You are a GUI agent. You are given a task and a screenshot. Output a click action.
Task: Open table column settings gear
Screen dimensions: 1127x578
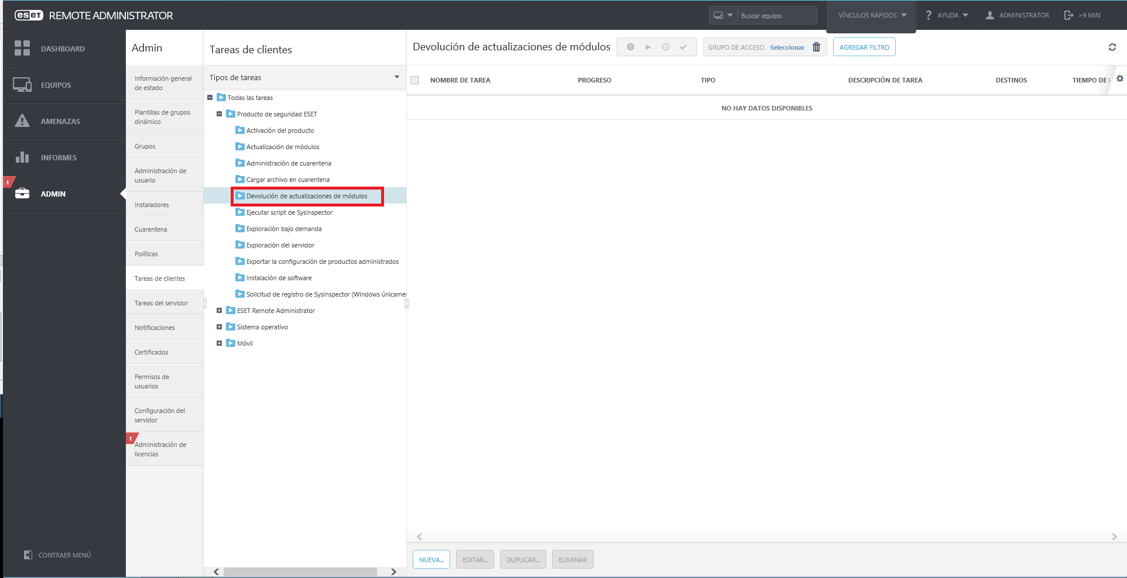[x=1120, y=78]
